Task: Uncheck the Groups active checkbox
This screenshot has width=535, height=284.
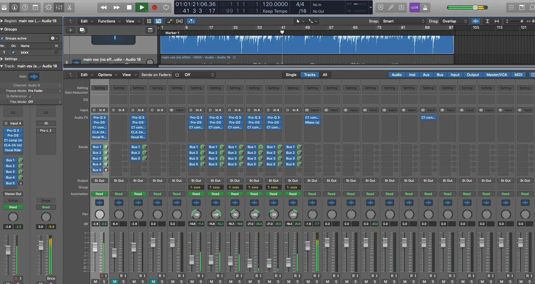Action: click(x=2, y=38)
